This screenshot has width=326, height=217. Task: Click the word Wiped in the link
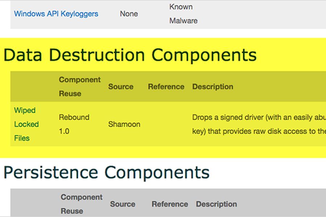pos(25,110)
